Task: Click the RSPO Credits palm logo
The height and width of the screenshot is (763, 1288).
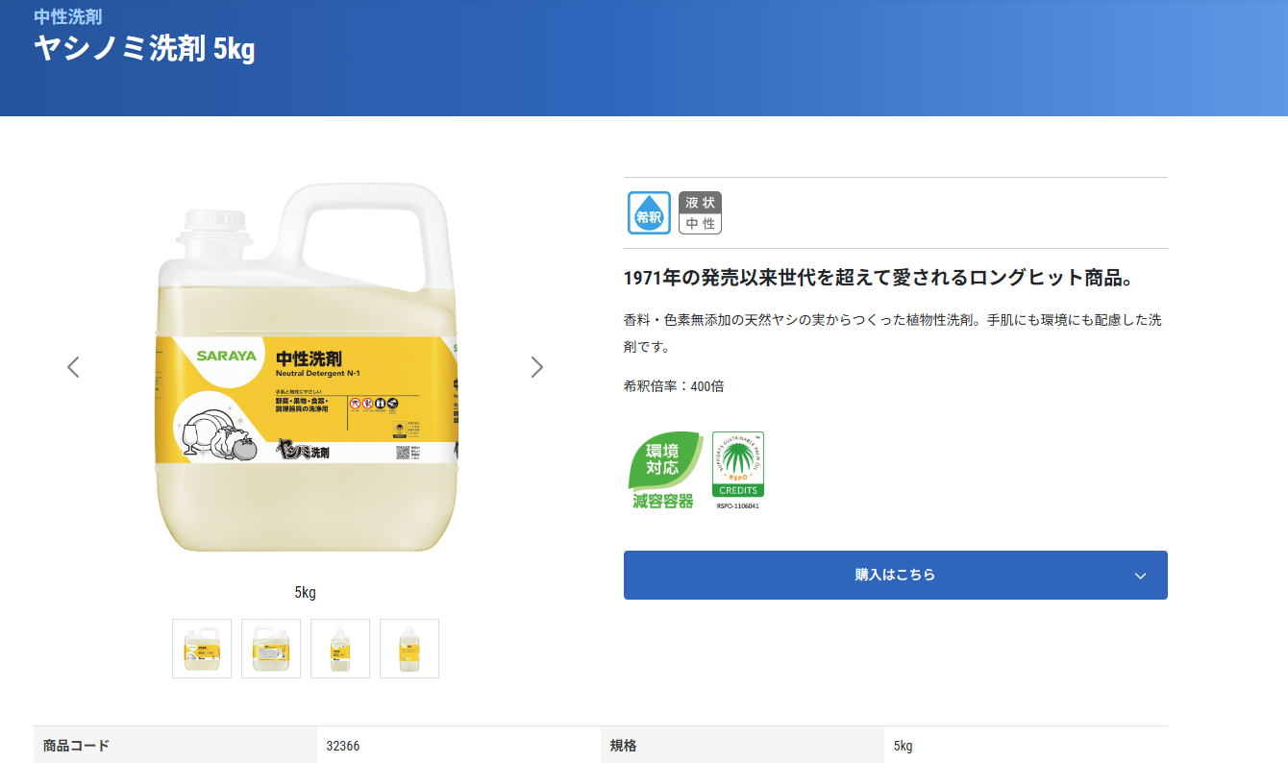Action: (738, 466)
